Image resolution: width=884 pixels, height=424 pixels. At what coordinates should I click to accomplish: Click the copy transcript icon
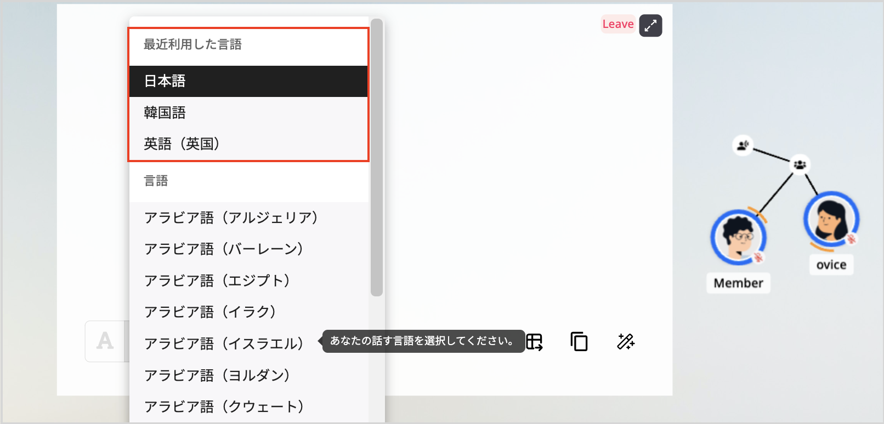579,342
